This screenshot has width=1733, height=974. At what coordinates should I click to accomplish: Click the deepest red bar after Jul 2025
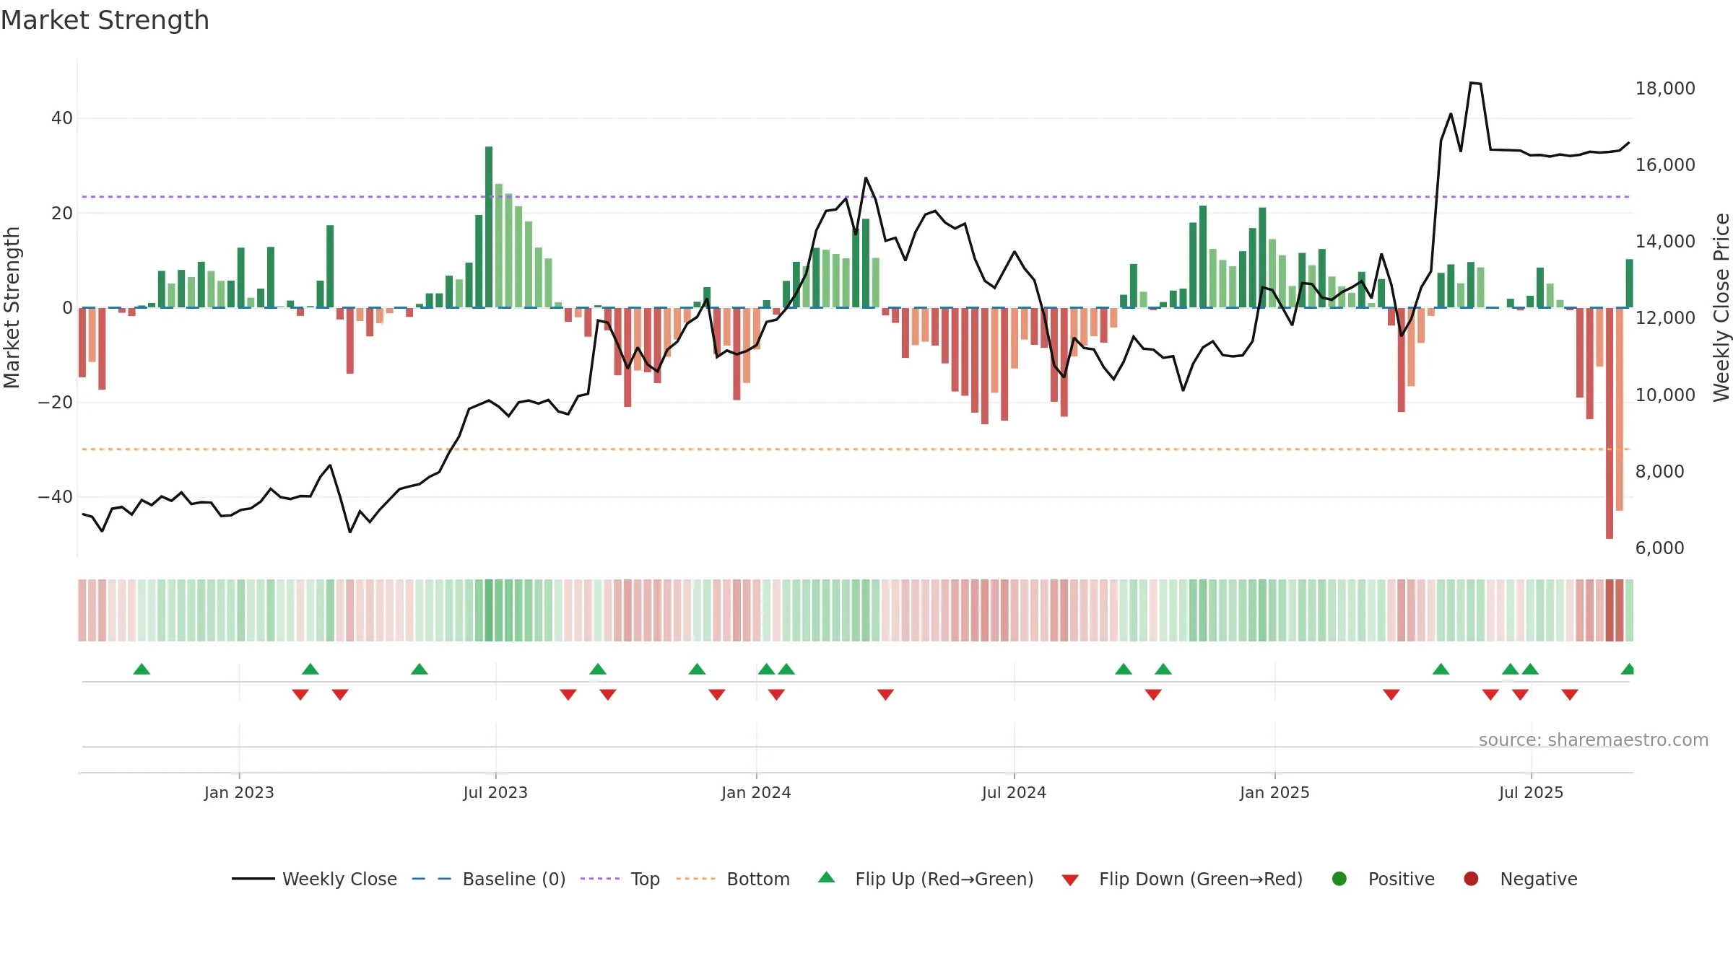[x=1610, y=424]
